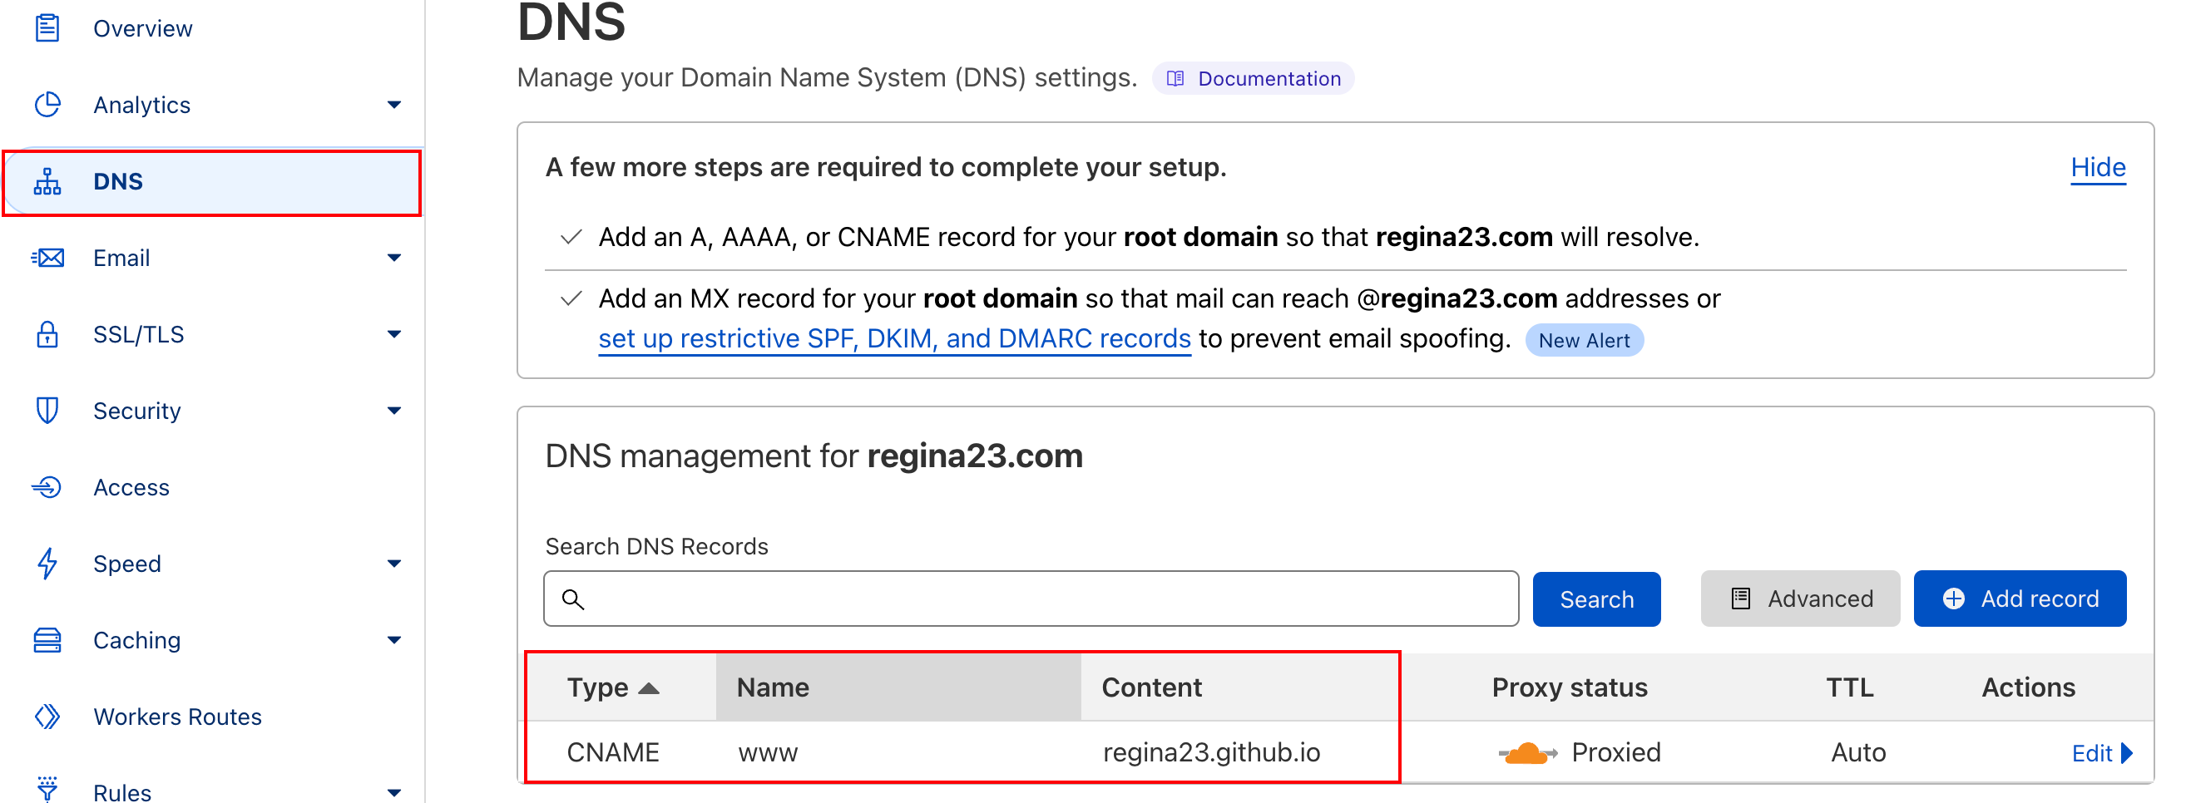Open the Documentation link
Image resolution: width=2186 pixels, height=803 pixels.
1254,78
